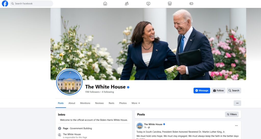Viewport: 261px width, 139px height.
Task: Expand the More tab dropdown
Action: point(136,103)
